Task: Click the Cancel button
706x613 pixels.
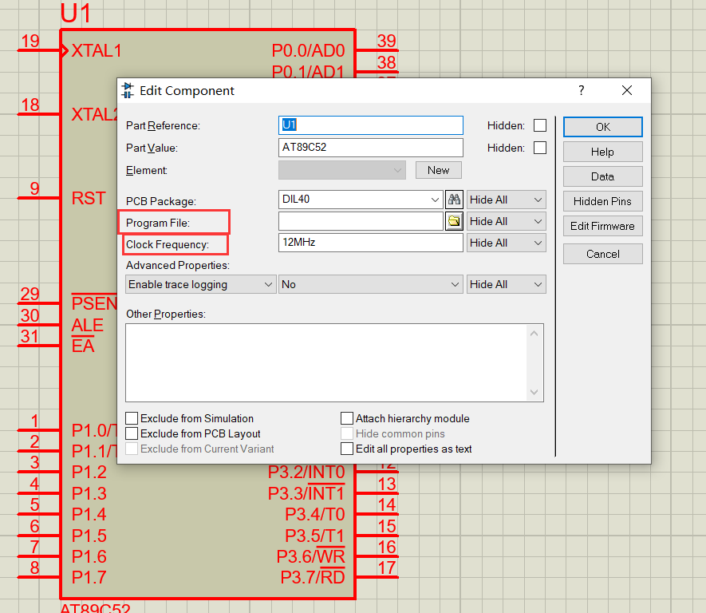Action: (602, 254)
